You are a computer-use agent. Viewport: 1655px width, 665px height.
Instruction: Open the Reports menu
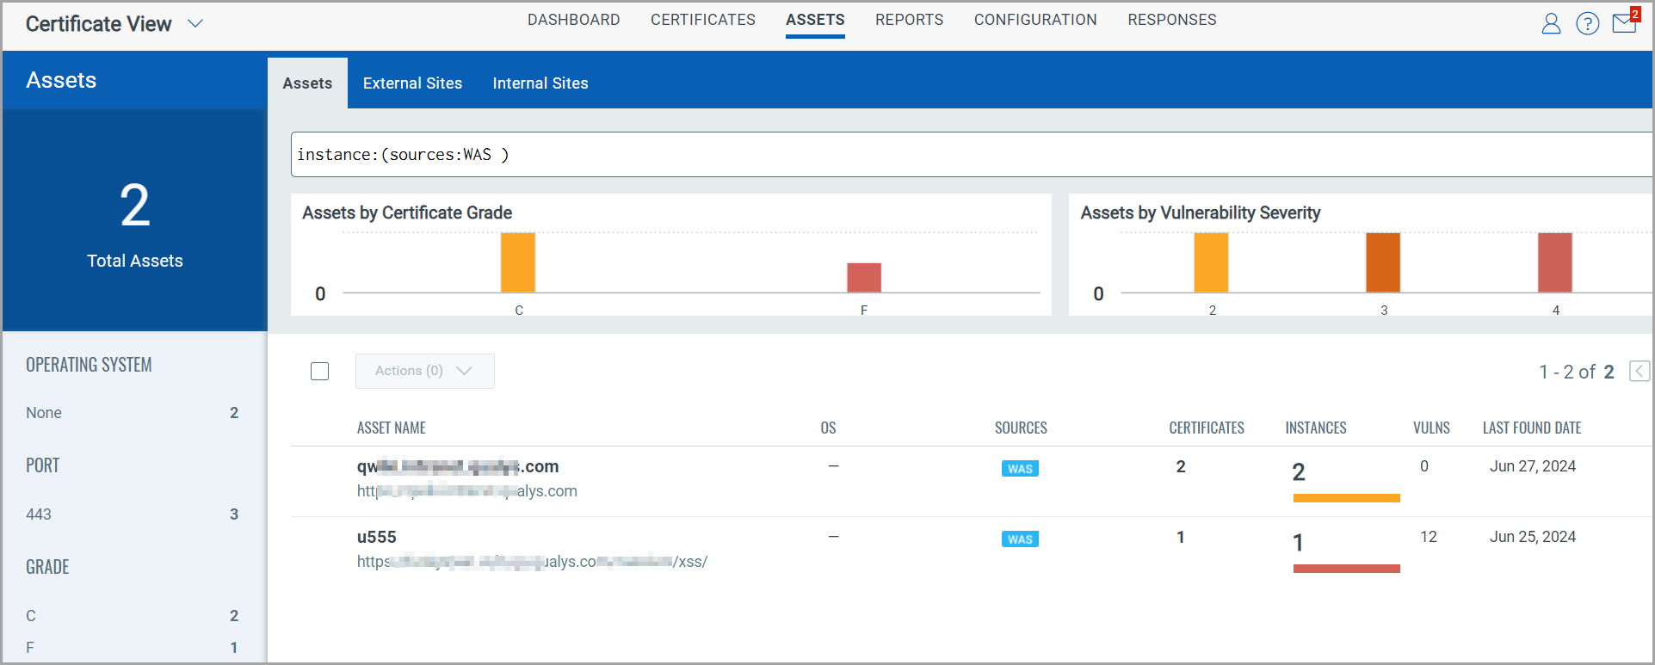[x=909, y=20]
